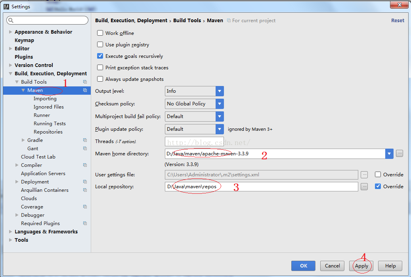Expand Languages & Frameworks section
This screenshot has height=277, width=411.
coord(10,232)
